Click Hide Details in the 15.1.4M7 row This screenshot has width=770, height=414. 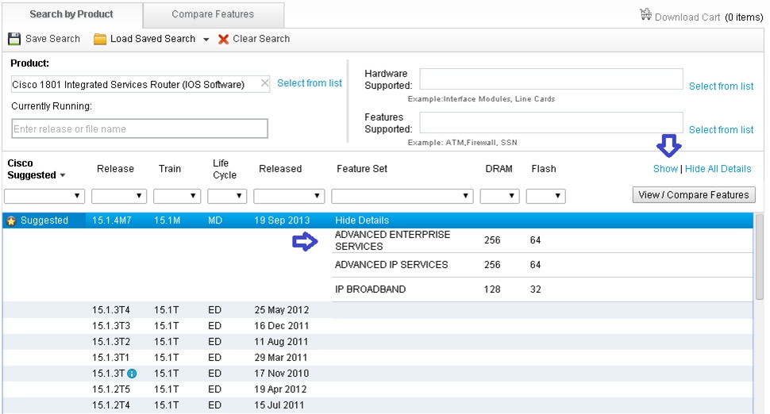(x=362, y=220)
